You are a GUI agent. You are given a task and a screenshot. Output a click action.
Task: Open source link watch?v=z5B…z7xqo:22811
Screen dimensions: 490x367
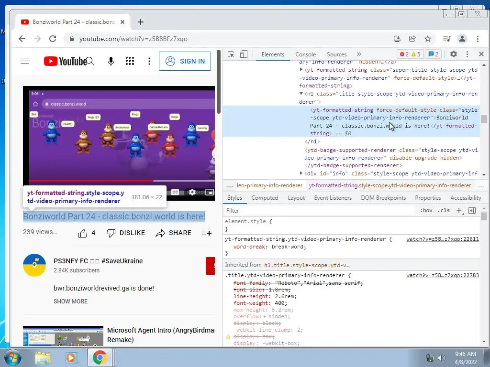pos(443,239)
